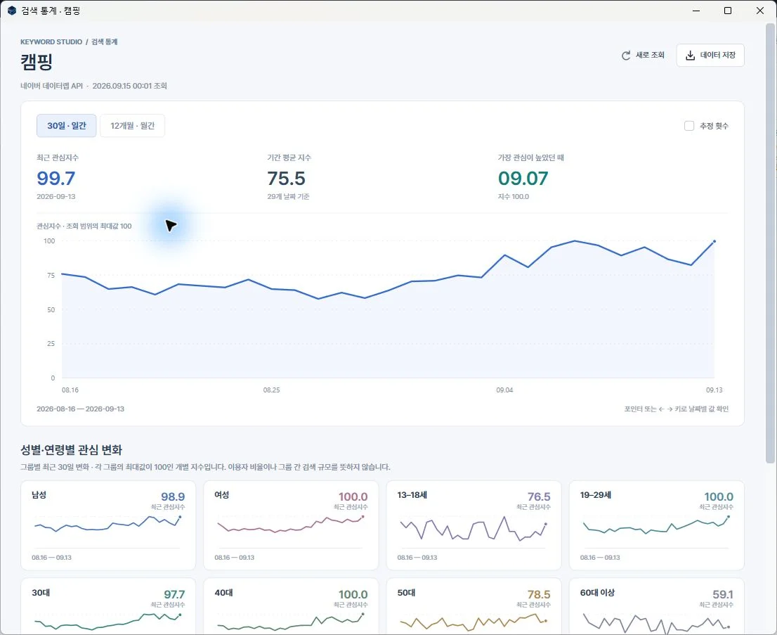Click the 포인터 또는 ← → 키로 날짜별 값 확인 hint
The height and width of the screenshot is (635, 777).
677,409
